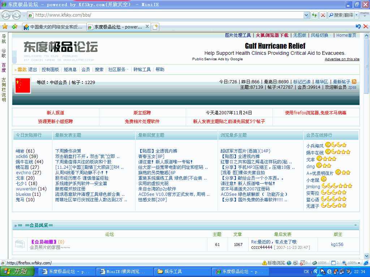The width and height of the screenshot is (370, 277).
Task: Click the blue undo closed tab icon
Action: click(358, 26)
